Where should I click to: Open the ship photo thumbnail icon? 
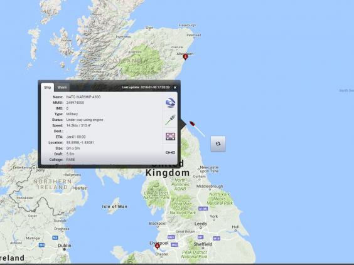[170, 137]
